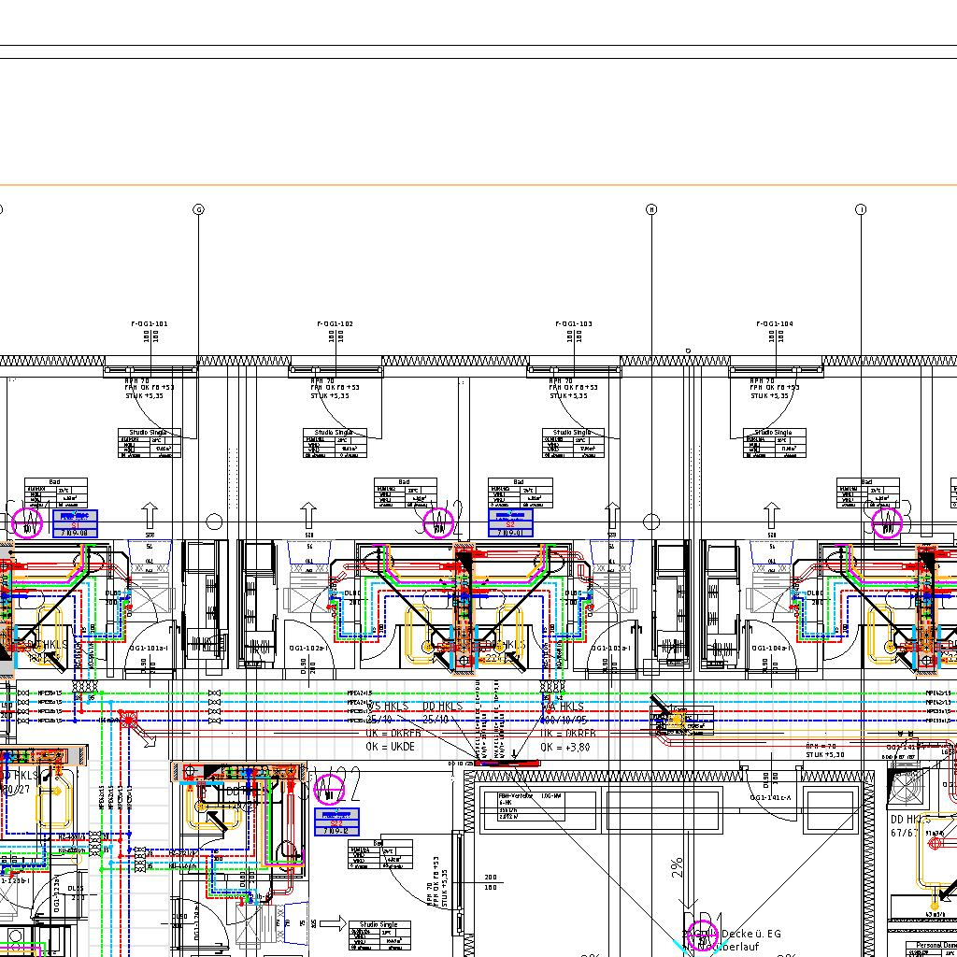This screenshot has height=957, width=957.
Task: Click Studio Single table under window F-OG1-104
Action: point(775,443)
